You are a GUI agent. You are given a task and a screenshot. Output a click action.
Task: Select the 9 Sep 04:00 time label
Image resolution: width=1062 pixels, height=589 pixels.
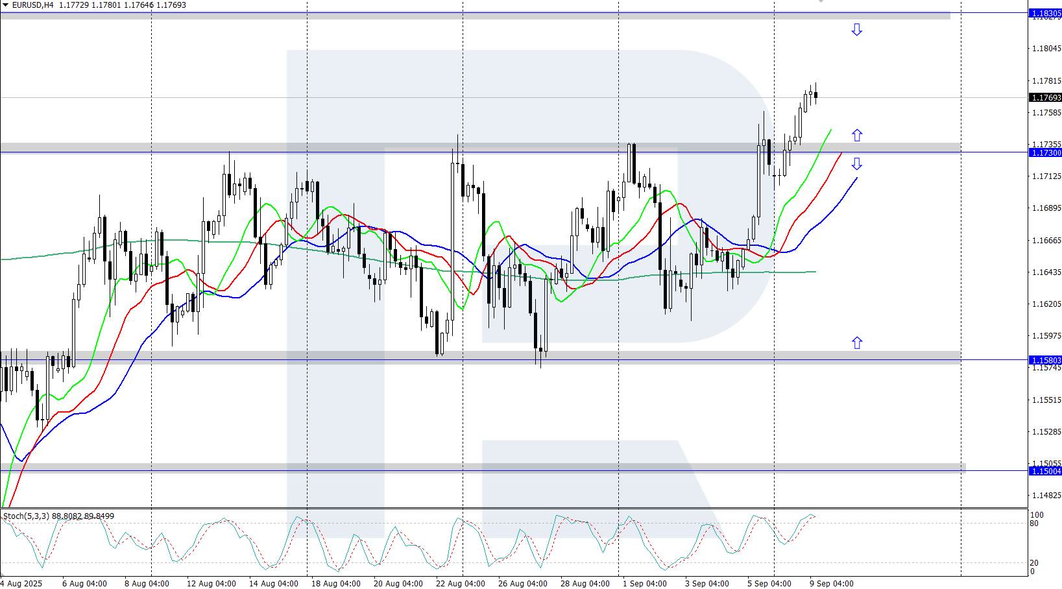click(x=831, y=583)
